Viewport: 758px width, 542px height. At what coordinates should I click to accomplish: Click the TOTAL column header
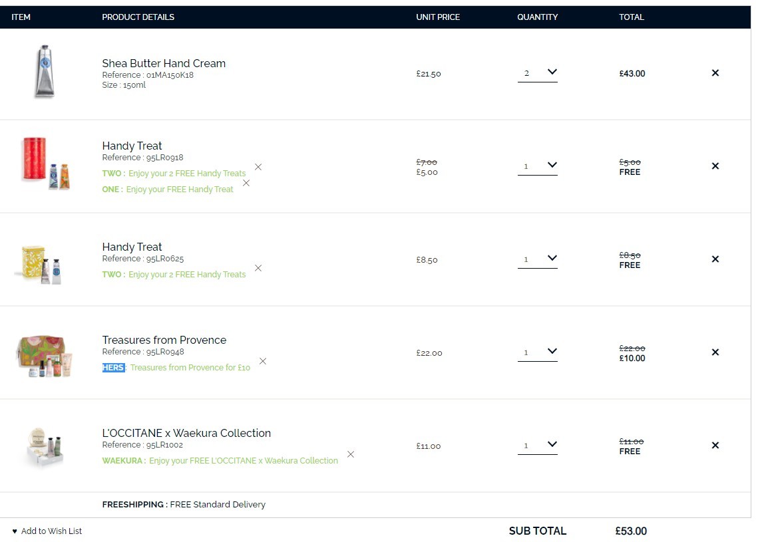click(x=632, y=17)
